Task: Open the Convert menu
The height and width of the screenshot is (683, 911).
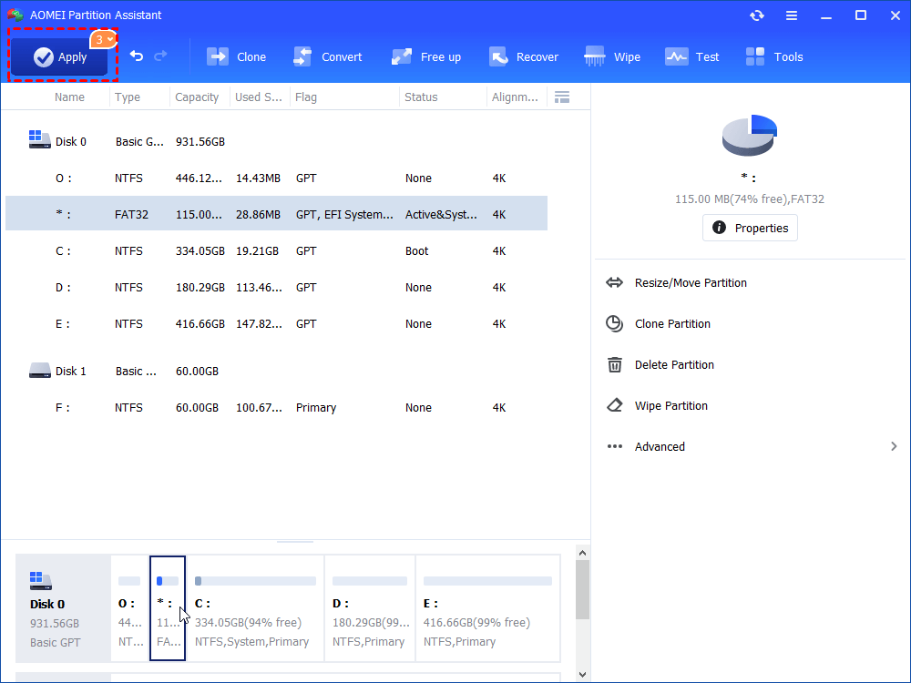Action: (328, 56)
